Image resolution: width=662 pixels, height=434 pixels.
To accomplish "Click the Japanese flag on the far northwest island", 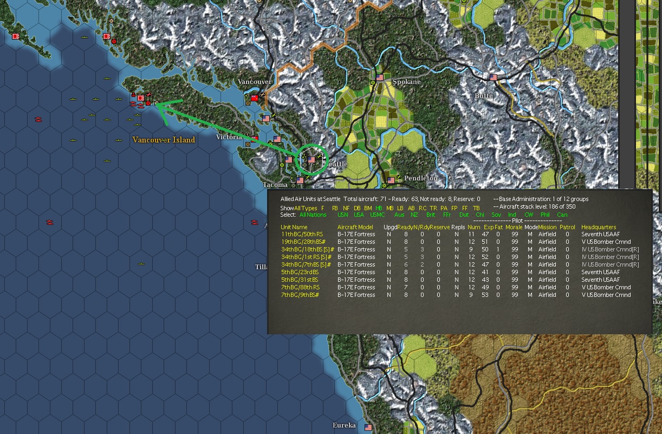I will (16, 36).
